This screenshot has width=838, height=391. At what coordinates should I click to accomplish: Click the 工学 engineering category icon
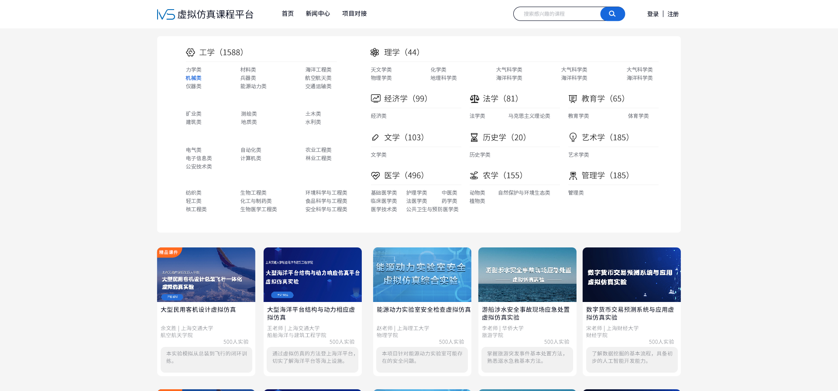pos(190,52)
